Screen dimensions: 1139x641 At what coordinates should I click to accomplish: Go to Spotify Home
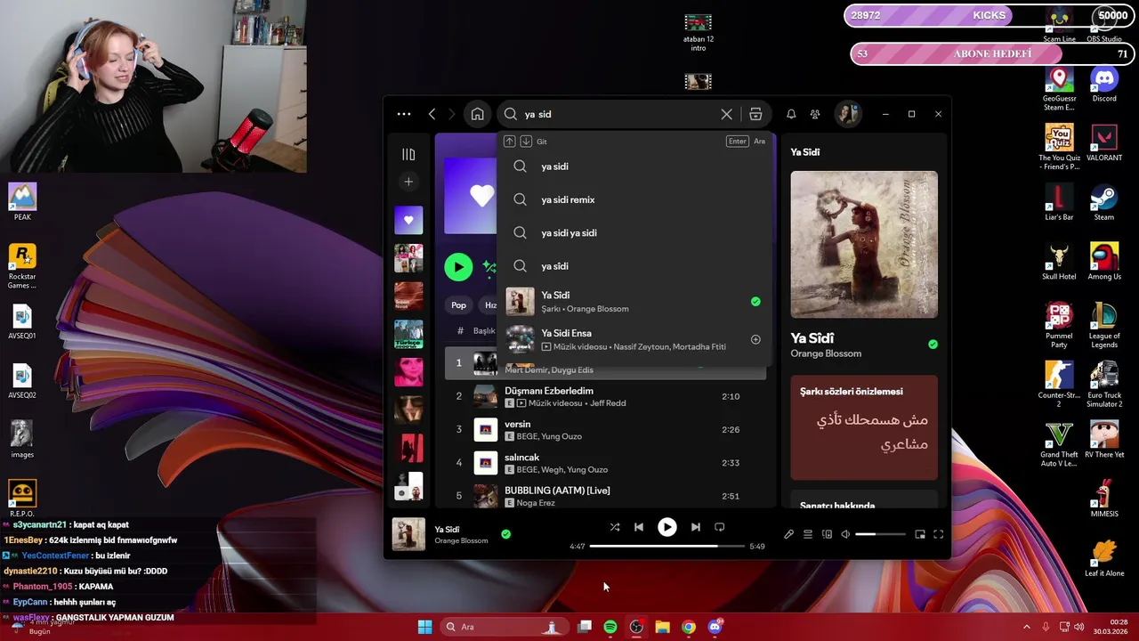coord(478,114)
